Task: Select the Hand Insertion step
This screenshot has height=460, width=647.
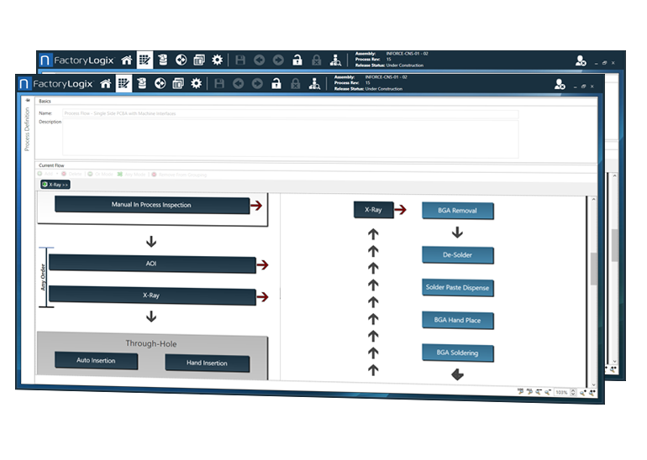Action: 208,363
